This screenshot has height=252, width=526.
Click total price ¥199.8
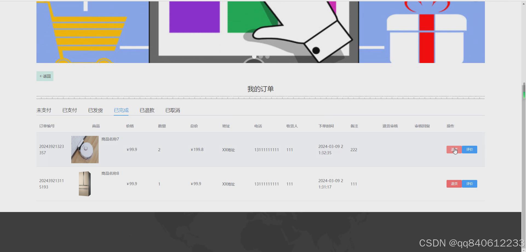(x=197, y=150)
